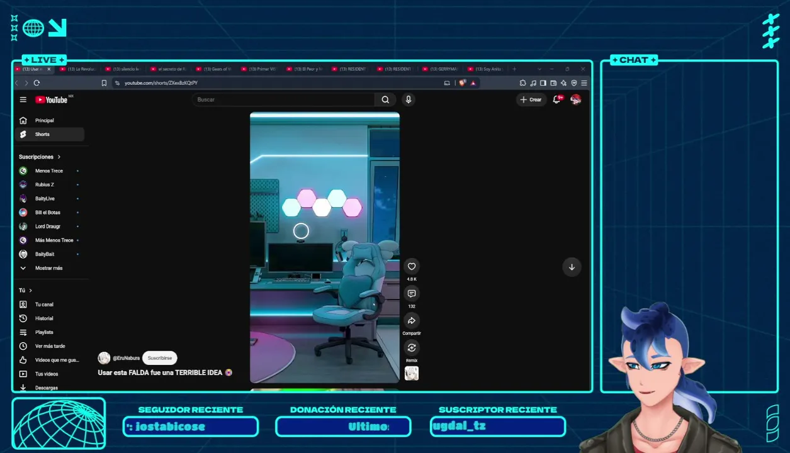Open the browser extensions puzzle icon
This screenshot has height=453, width=790.
pos(522,83)
